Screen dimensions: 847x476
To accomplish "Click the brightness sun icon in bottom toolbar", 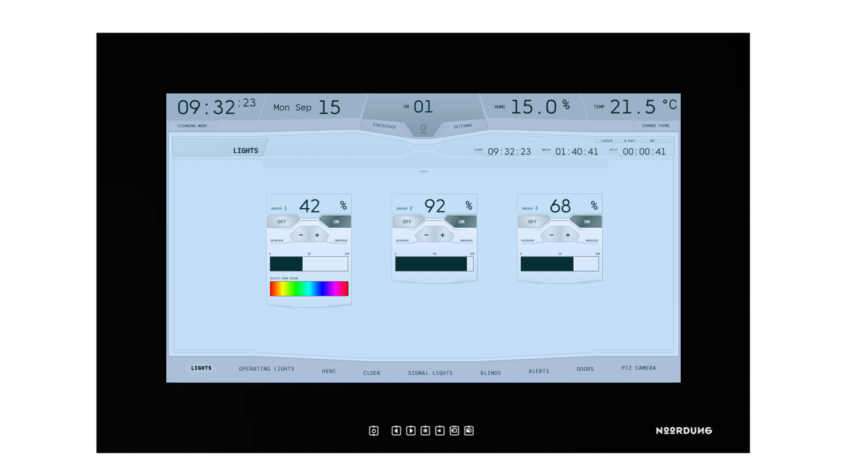I will tap(425, 431).
